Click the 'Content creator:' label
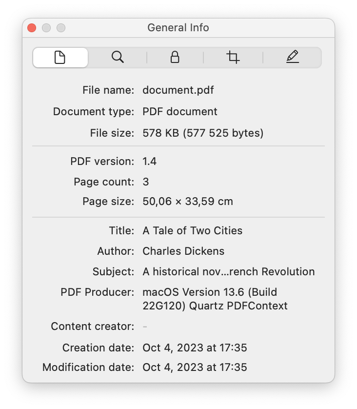The height and width of the screenshot is (409, 357). coord(93,327)
